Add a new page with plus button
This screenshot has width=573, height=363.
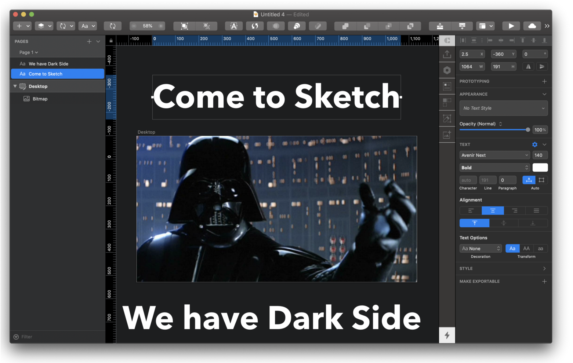(x=89, y=41)
